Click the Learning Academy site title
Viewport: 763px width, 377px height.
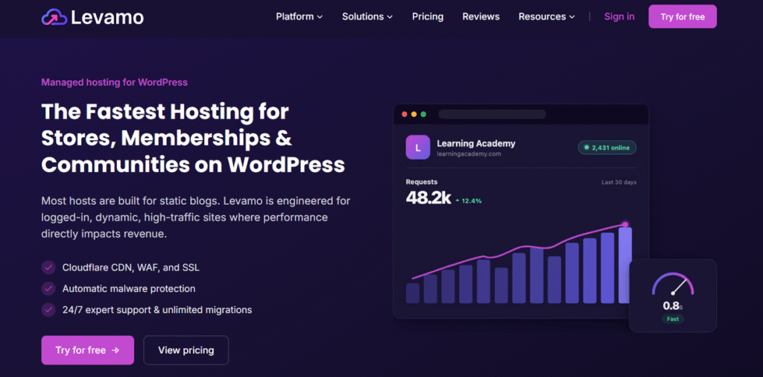476,144
